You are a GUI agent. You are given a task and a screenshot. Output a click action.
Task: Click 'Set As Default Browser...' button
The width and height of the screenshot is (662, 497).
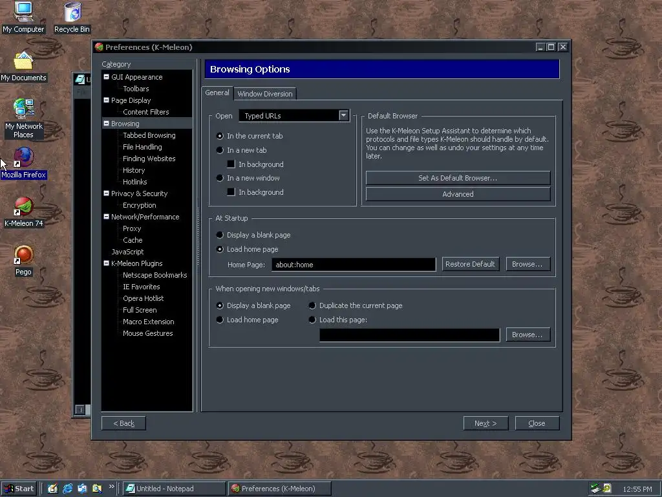pyautogui.click(x=458, y=178)
